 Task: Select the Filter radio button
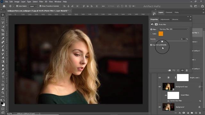click(x=151, y=29)
